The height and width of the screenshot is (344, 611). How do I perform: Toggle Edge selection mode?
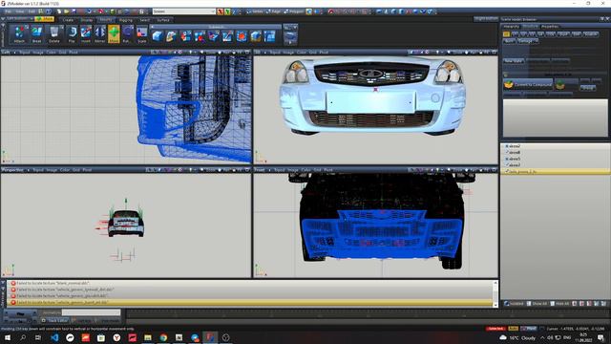[x=274, y=11]
